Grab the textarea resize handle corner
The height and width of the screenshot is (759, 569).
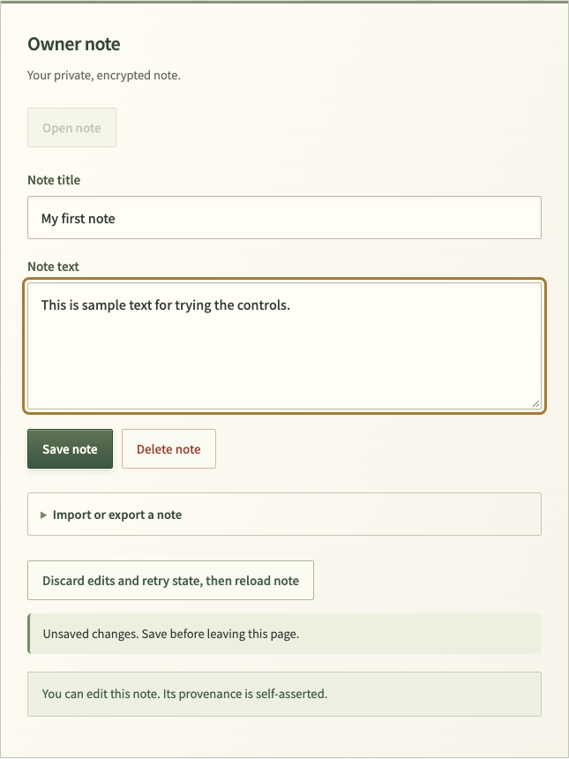coord(535,403)
